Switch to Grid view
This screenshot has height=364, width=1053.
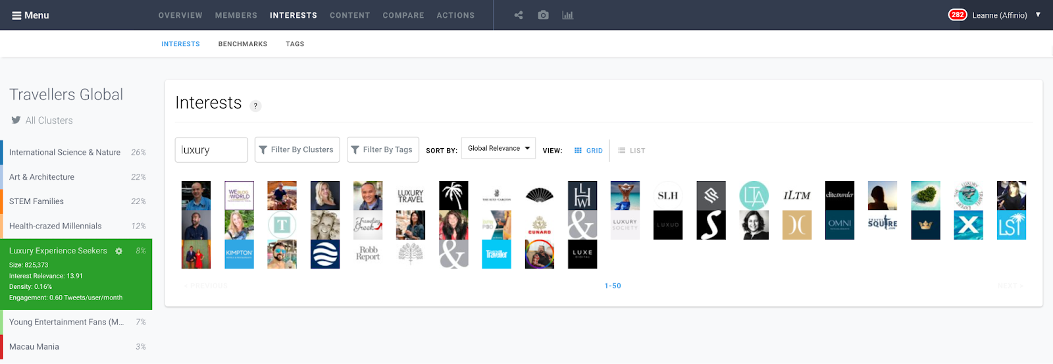coord(588,151)
